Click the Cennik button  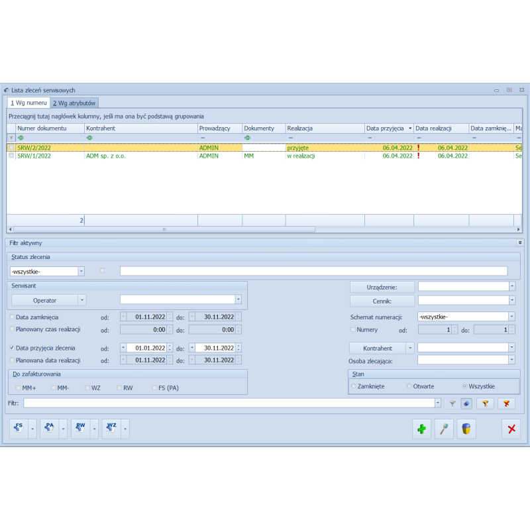382,301
